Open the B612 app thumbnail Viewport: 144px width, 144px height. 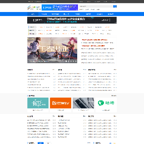click(38, 103)
